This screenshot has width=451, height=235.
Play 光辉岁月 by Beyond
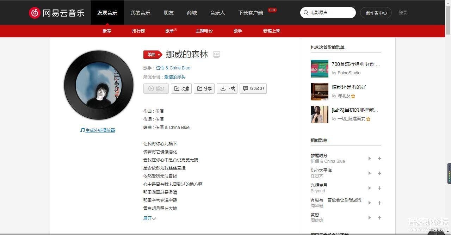(x=370, y=188)
